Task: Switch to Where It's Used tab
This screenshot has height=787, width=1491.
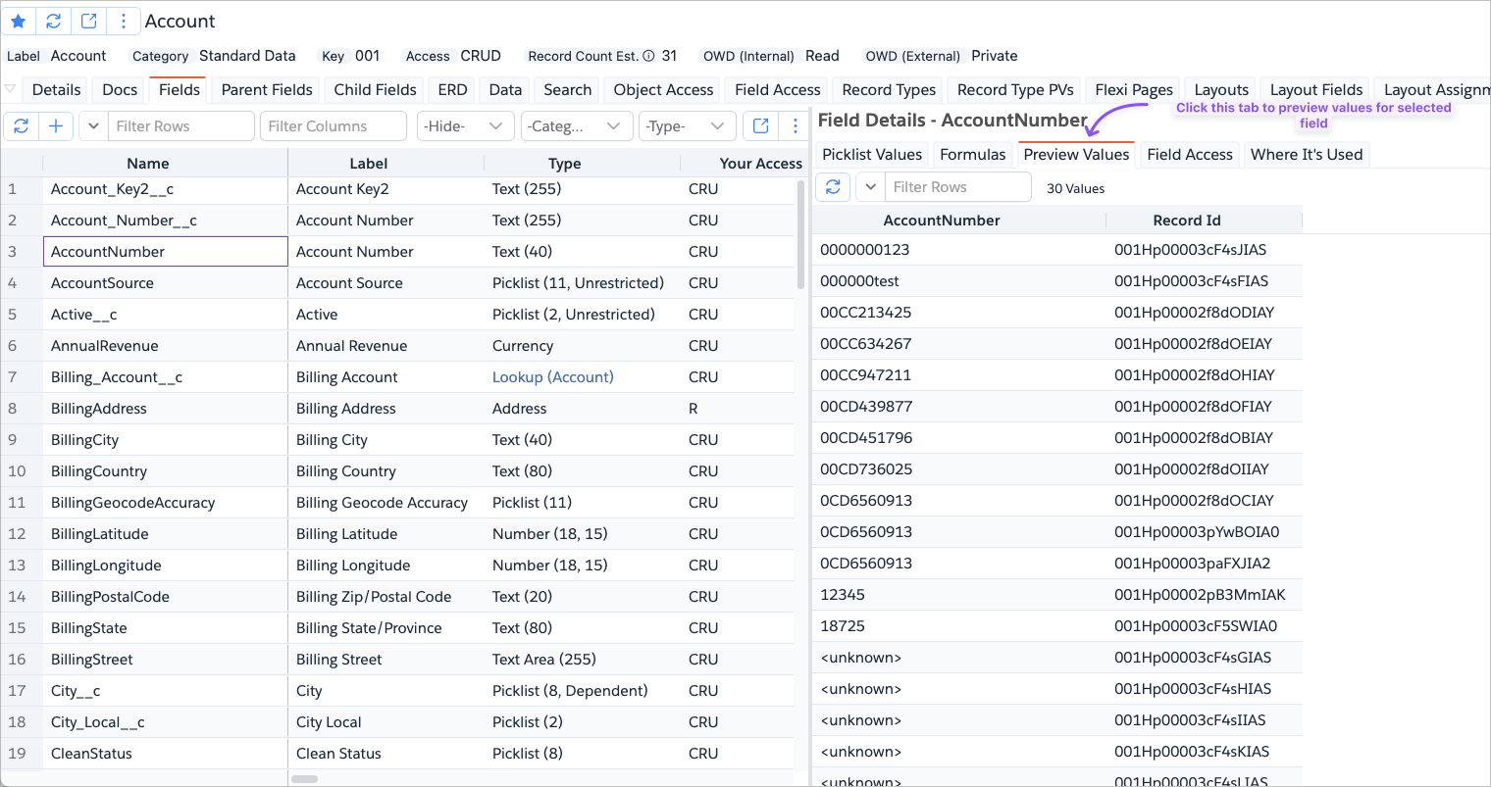Action: 1306,154
